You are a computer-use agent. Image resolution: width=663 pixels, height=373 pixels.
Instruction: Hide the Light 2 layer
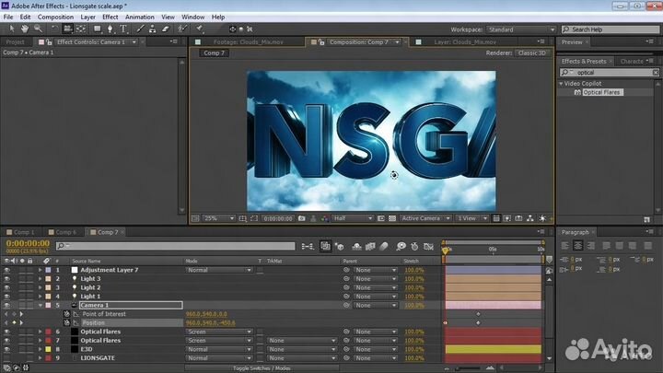(6, 287)
